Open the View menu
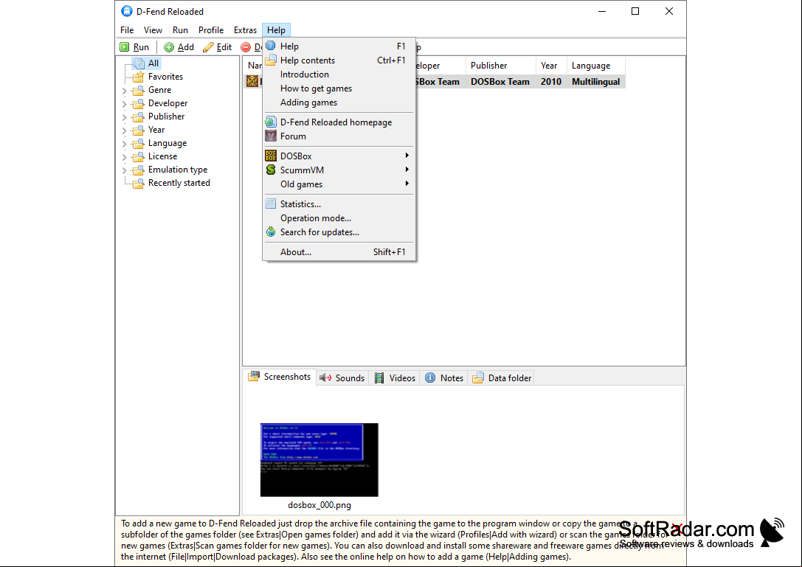 click(x=153, y=30)
